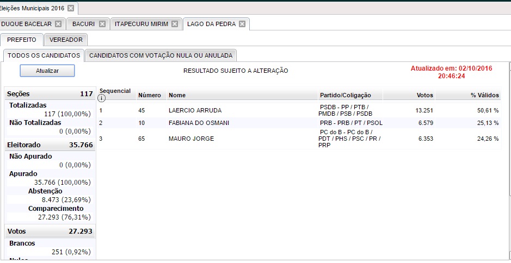Switch to the BACURI municipality tab

83,24
